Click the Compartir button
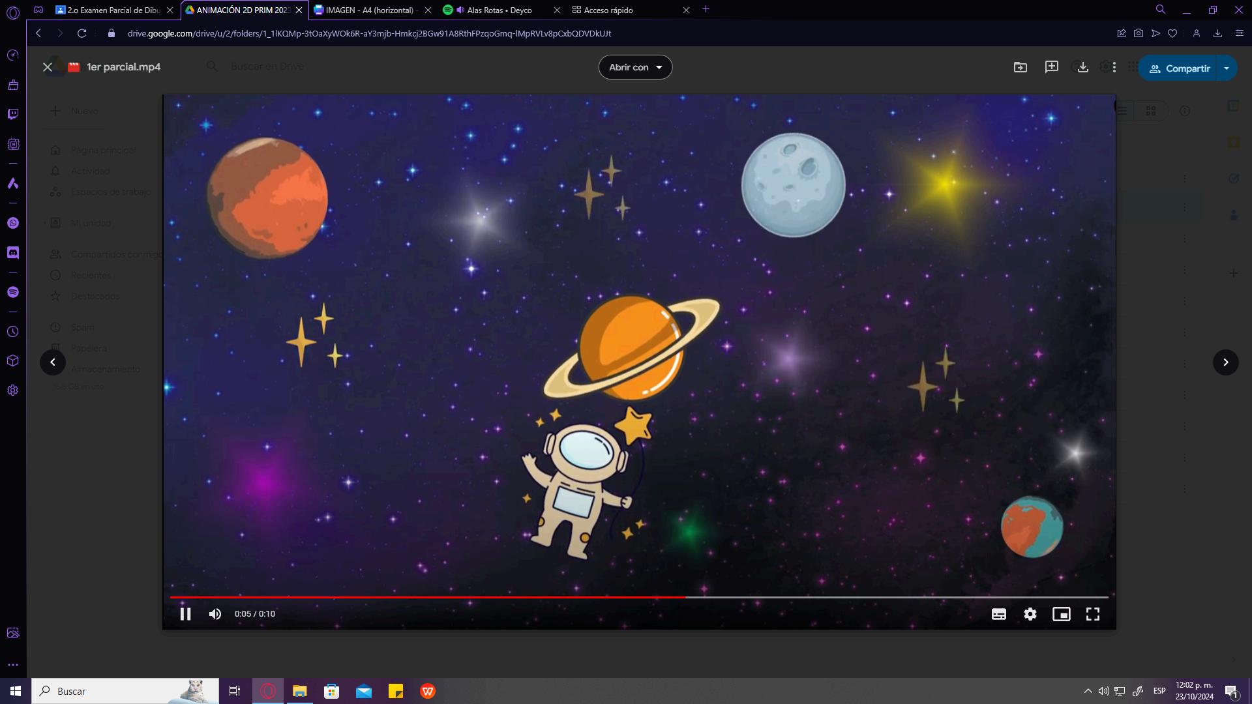This screenshot has width=1252, height=704. 1180,68
